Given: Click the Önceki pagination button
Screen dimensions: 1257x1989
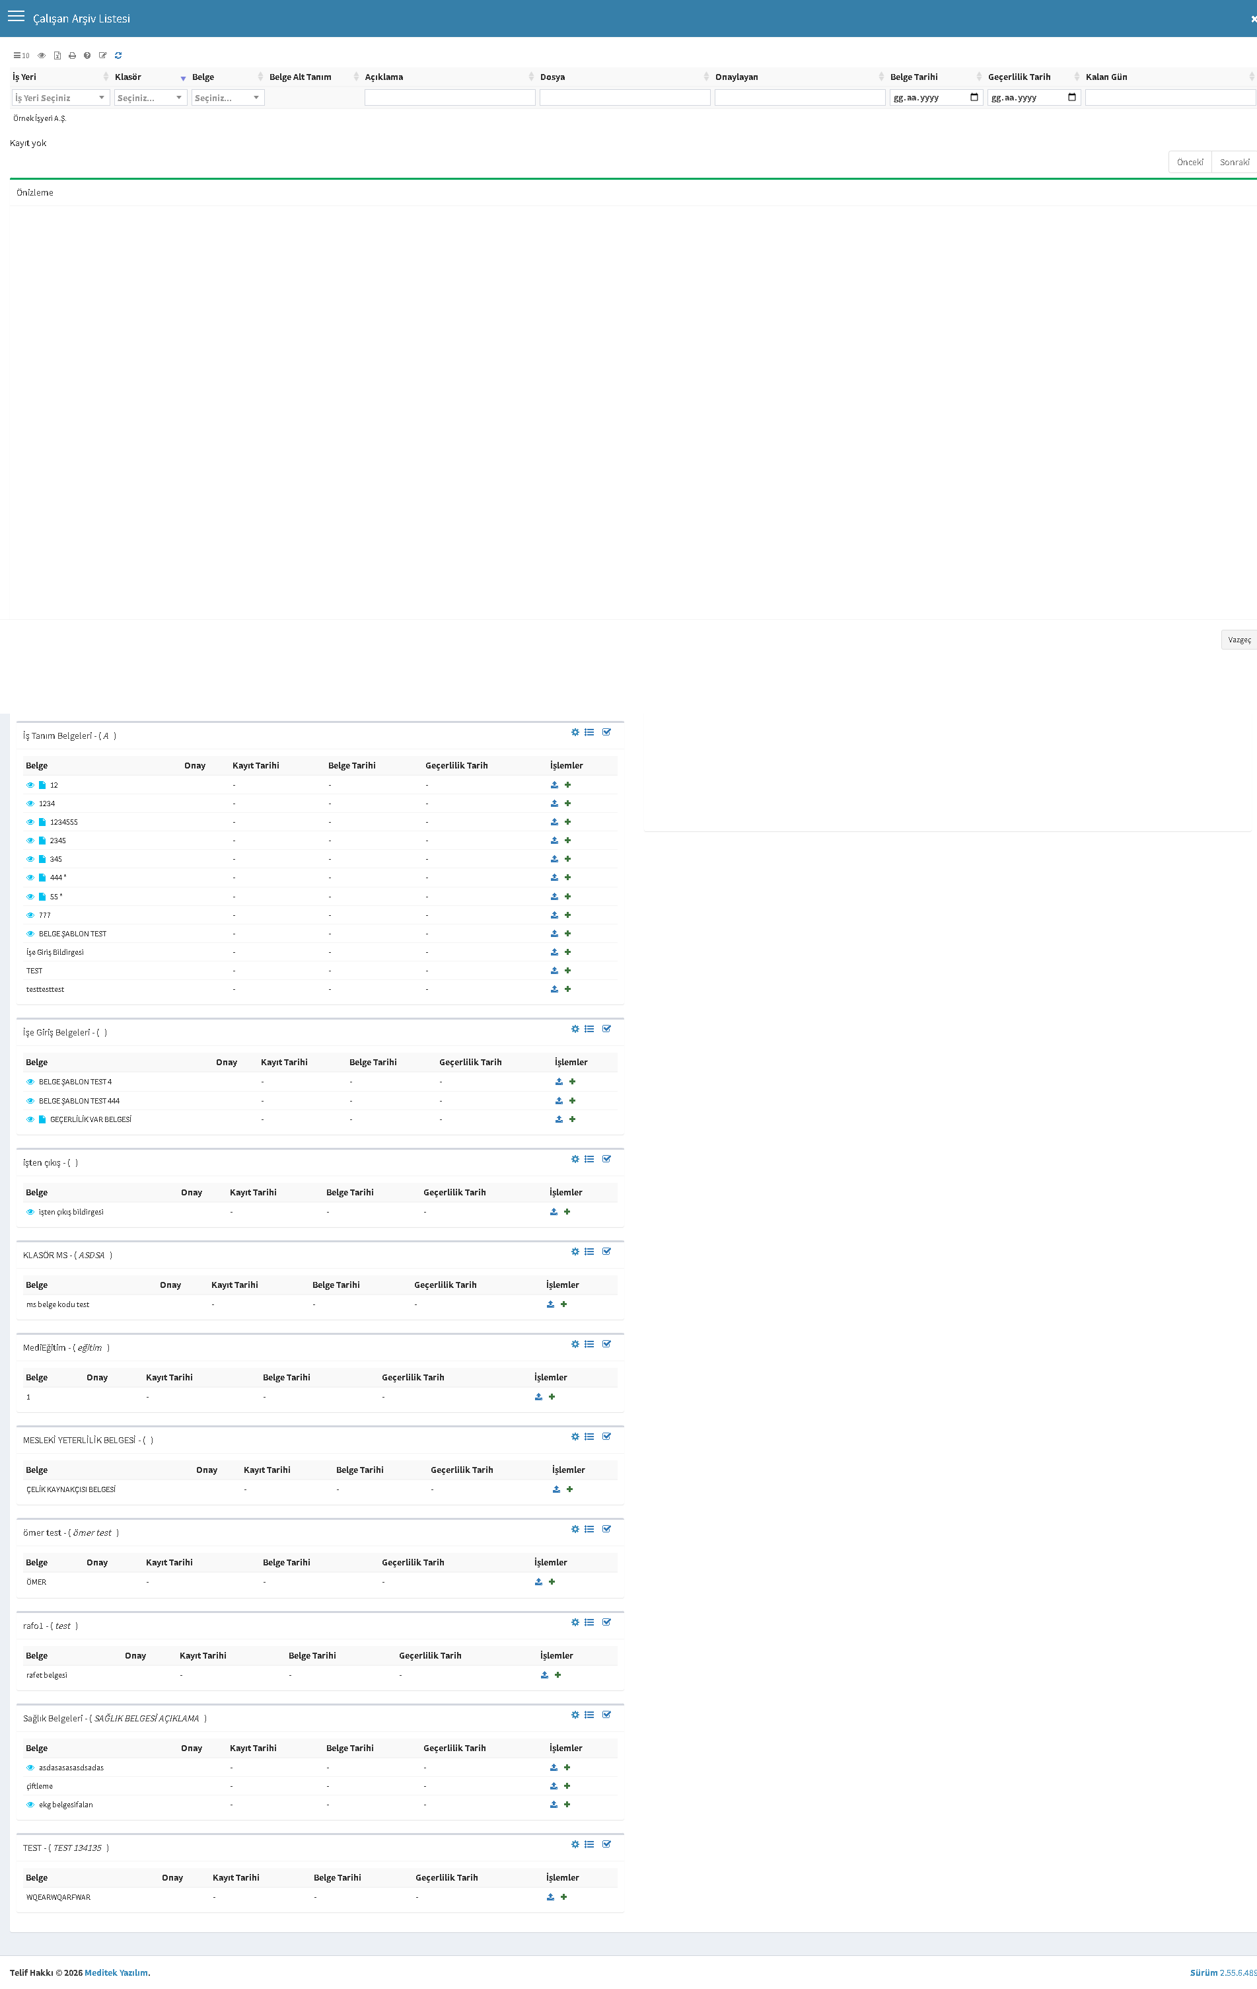Looking at the screenshot, I should coord(1190,162).
